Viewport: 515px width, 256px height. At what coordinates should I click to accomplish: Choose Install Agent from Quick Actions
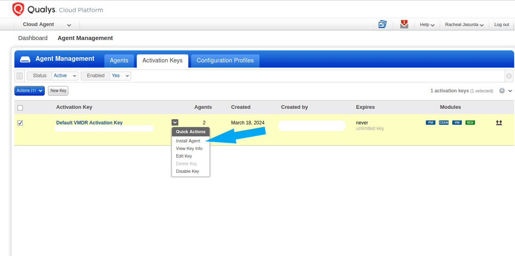click(188, 141)
